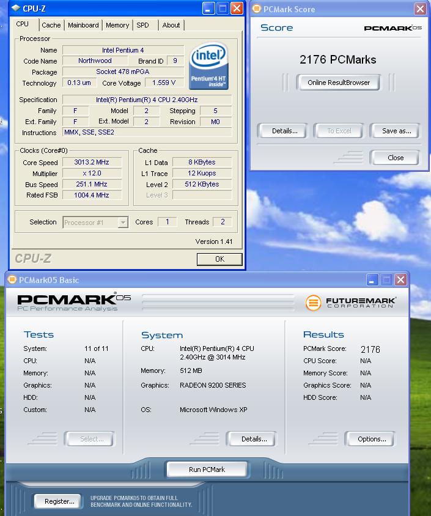Click the Save as... button
Viewport: 431px width, 516px height.
[x=396, y=131]
